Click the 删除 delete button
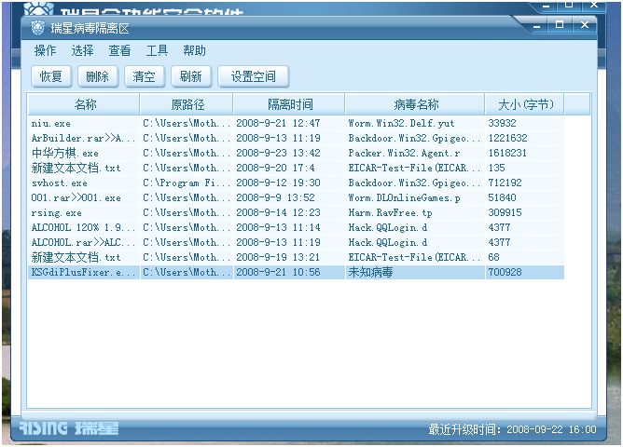Screen dimensions: 623x447 [98, 76]
